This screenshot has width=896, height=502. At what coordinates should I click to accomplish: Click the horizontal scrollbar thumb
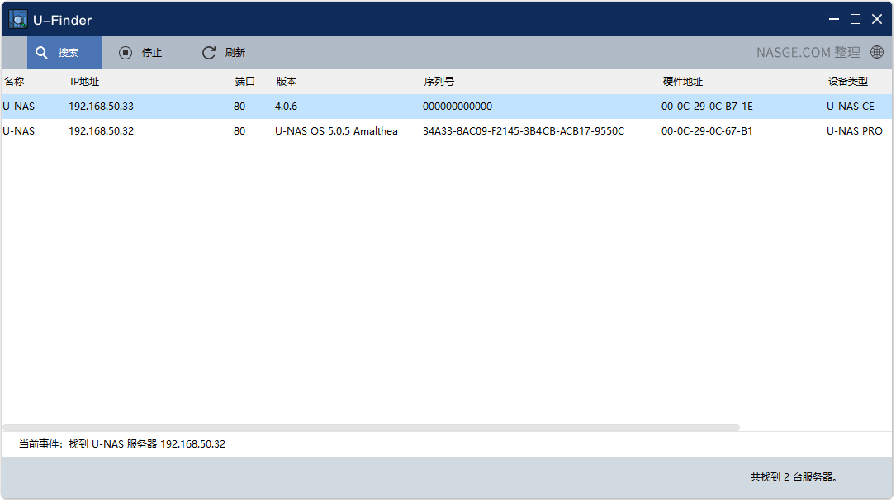[372, 428]
